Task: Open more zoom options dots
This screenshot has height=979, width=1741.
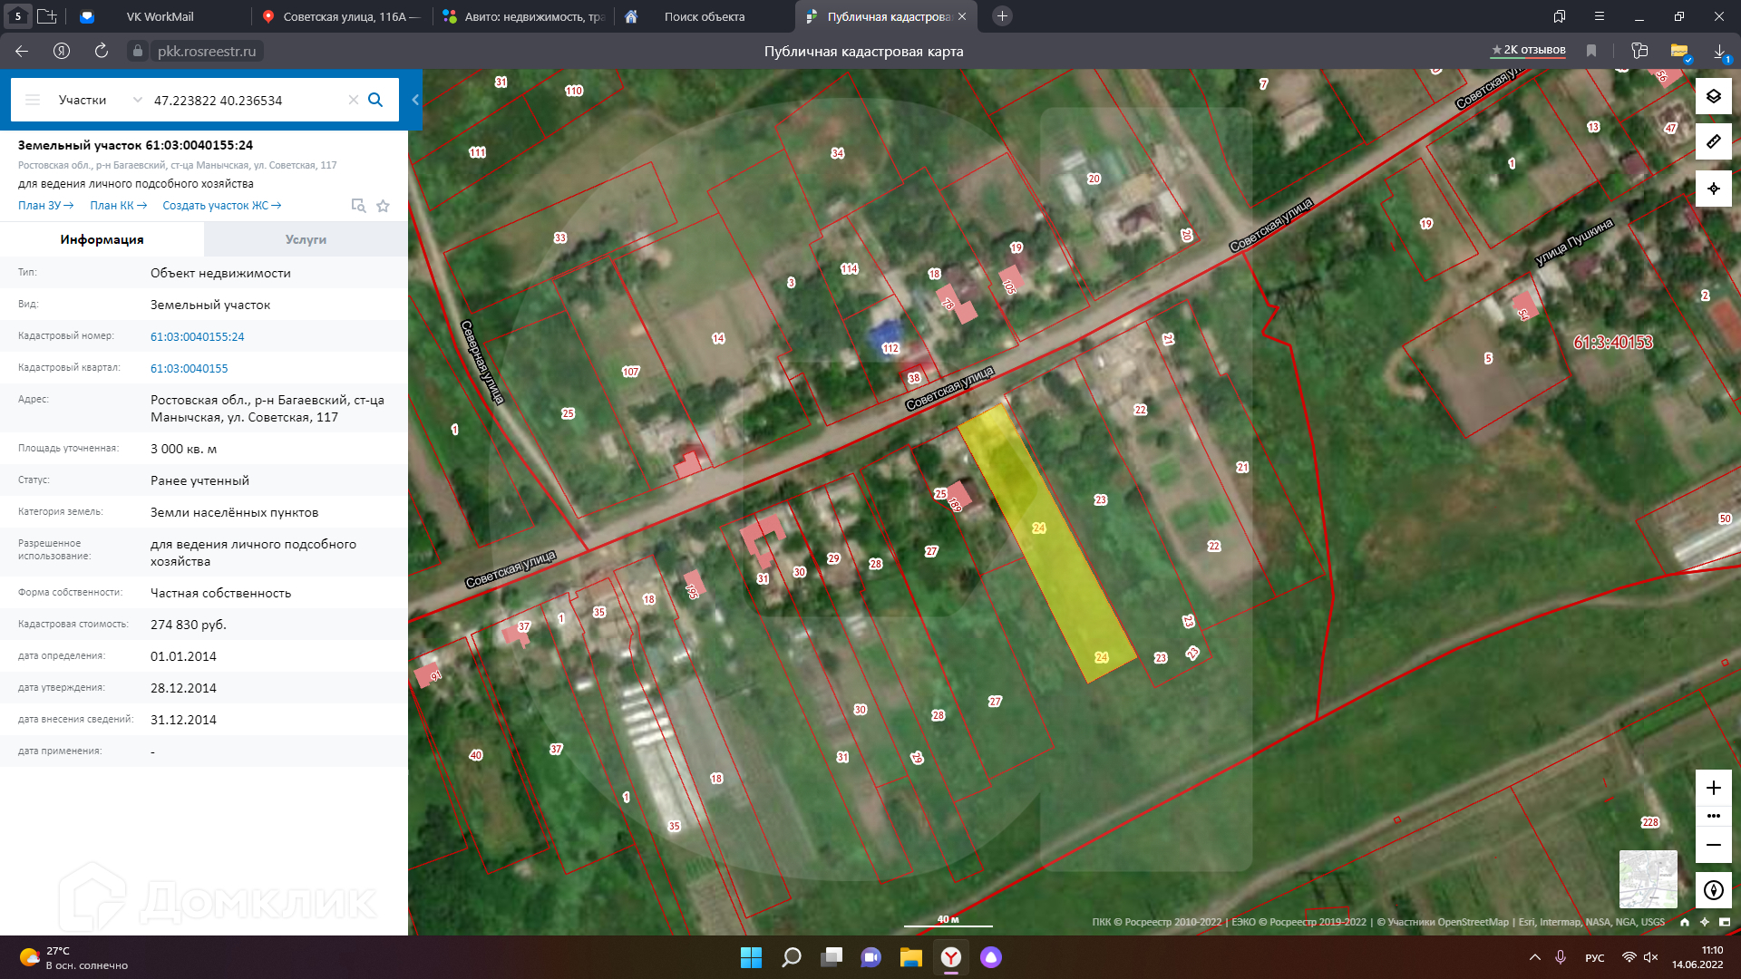Action: coord(1713,816)
